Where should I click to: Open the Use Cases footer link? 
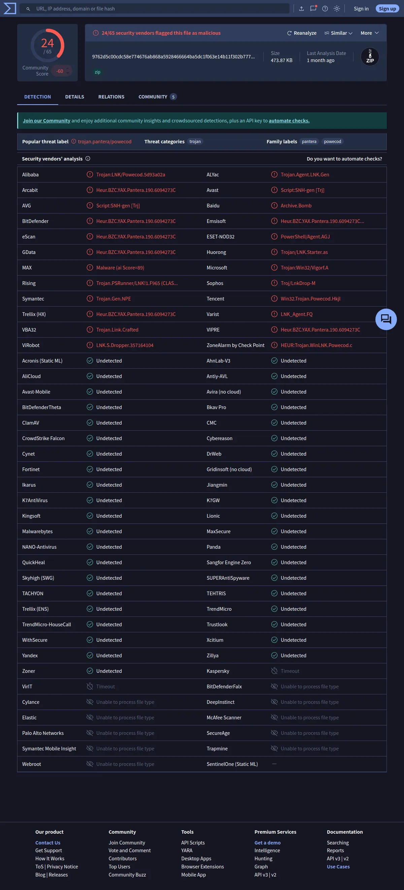(338, 866)
